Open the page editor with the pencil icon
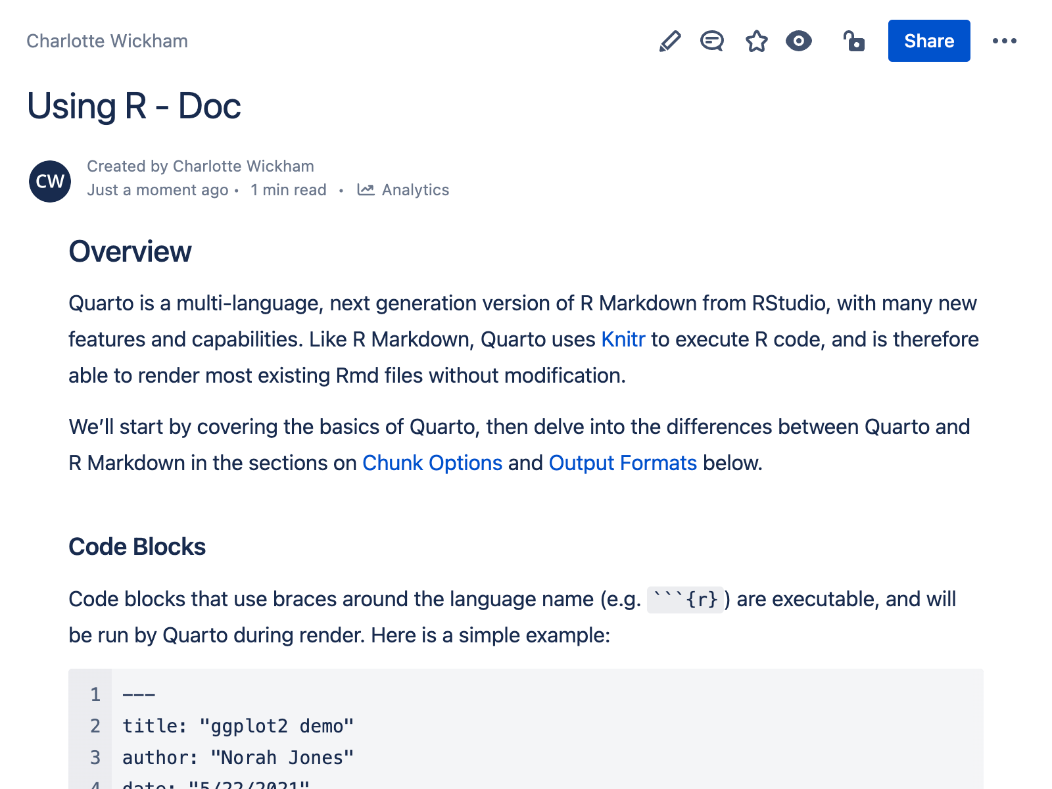This screenshot has width=1052, height=789. 669,41
